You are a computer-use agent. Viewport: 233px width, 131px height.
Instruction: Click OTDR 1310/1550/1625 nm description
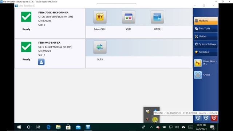(56, 17)
